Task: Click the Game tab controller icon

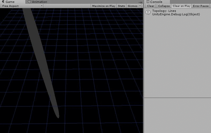Action: coord(3,2)
